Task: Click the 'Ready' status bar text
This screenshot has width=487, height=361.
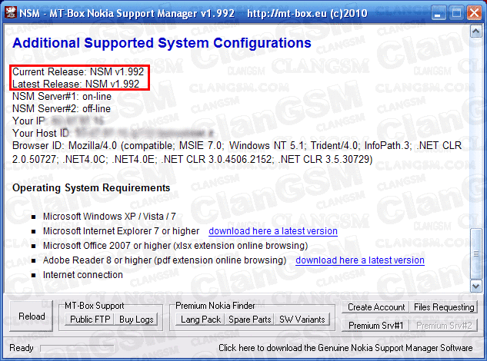Action: pos(22,348)
